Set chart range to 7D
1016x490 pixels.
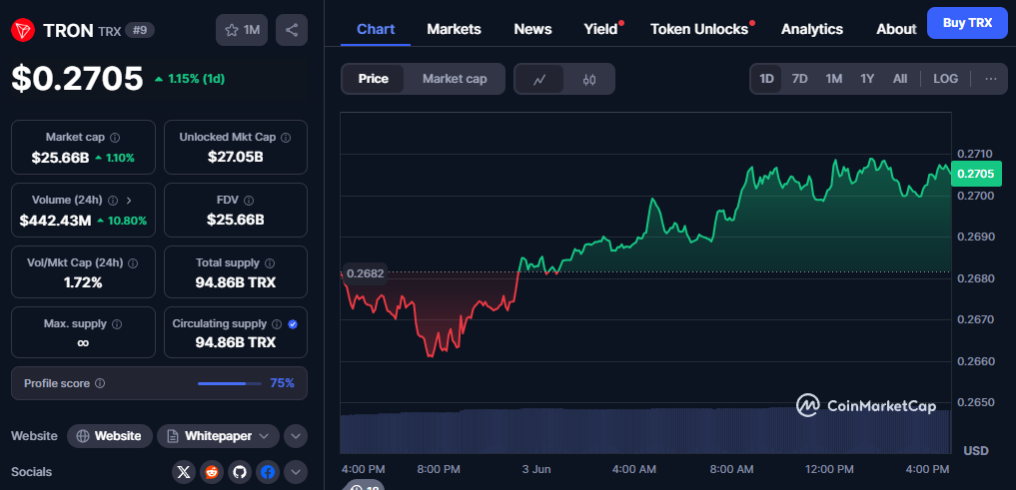(799, 79)
